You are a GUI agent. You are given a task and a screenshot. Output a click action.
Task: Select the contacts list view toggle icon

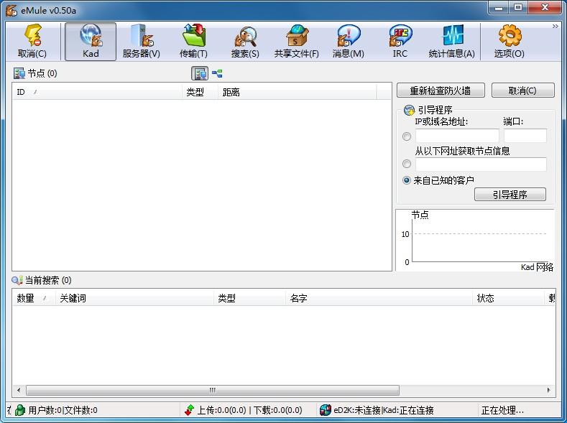click(x=200, y=73)
